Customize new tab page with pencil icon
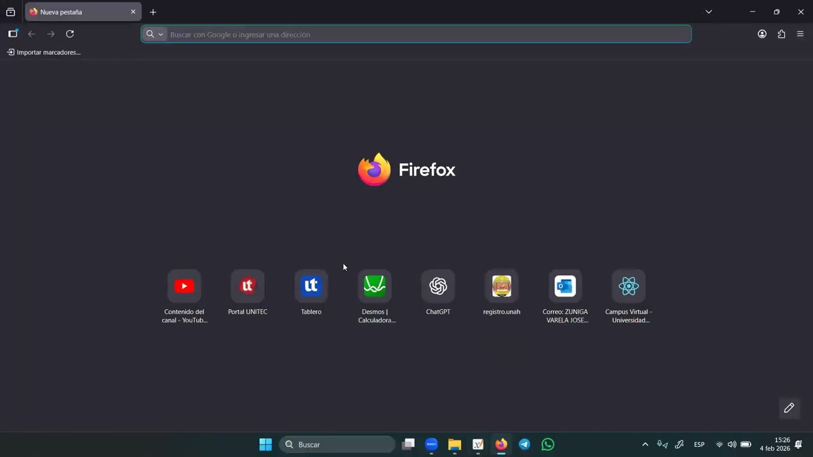The height and width of the screenshot is (457, 813). click(789, 408)
